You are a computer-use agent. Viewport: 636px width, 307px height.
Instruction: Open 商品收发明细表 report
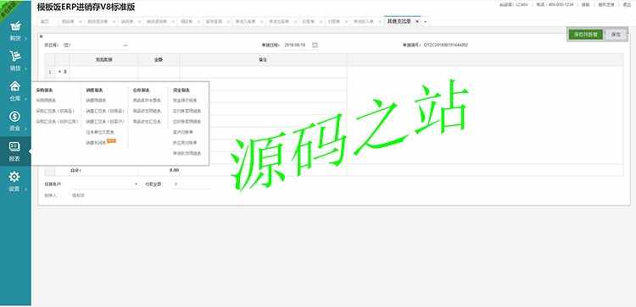tap(147, 111)
